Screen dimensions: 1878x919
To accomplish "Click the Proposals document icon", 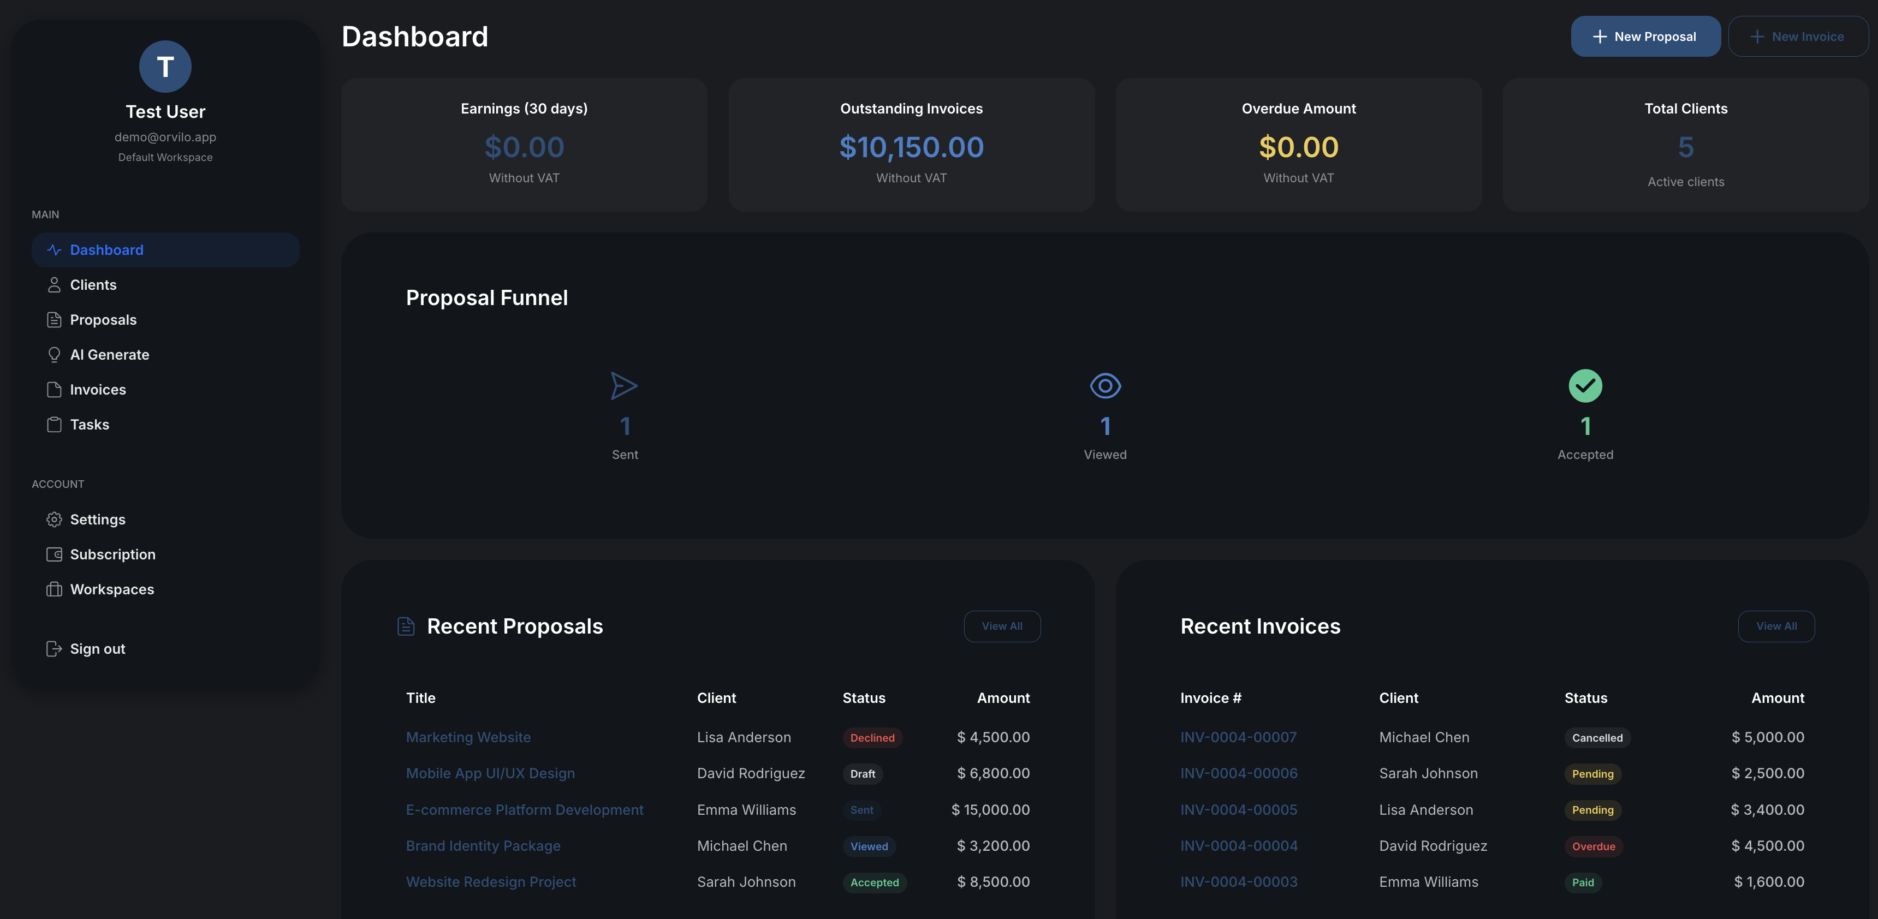I will click(54, 319).
